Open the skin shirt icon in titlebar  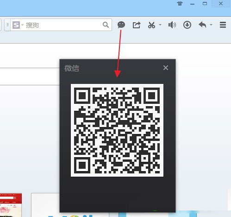[x=180, y=3]
